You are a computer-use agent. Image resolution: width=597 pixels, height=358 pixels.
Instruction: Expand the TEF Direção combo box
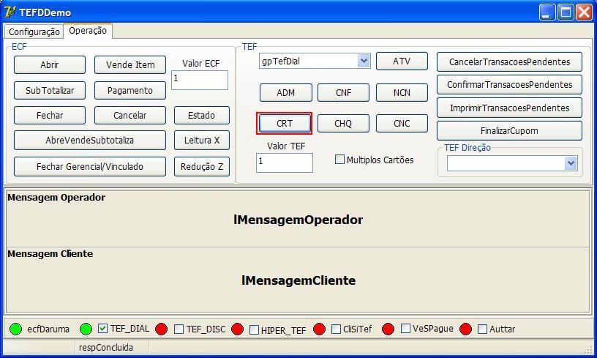pos(571,163)
